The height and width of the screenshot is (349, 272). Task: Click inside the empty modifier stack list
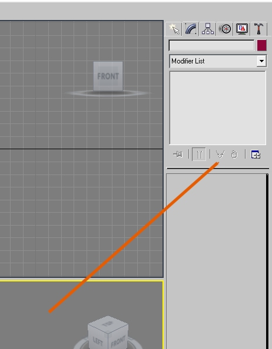[218, 108]
